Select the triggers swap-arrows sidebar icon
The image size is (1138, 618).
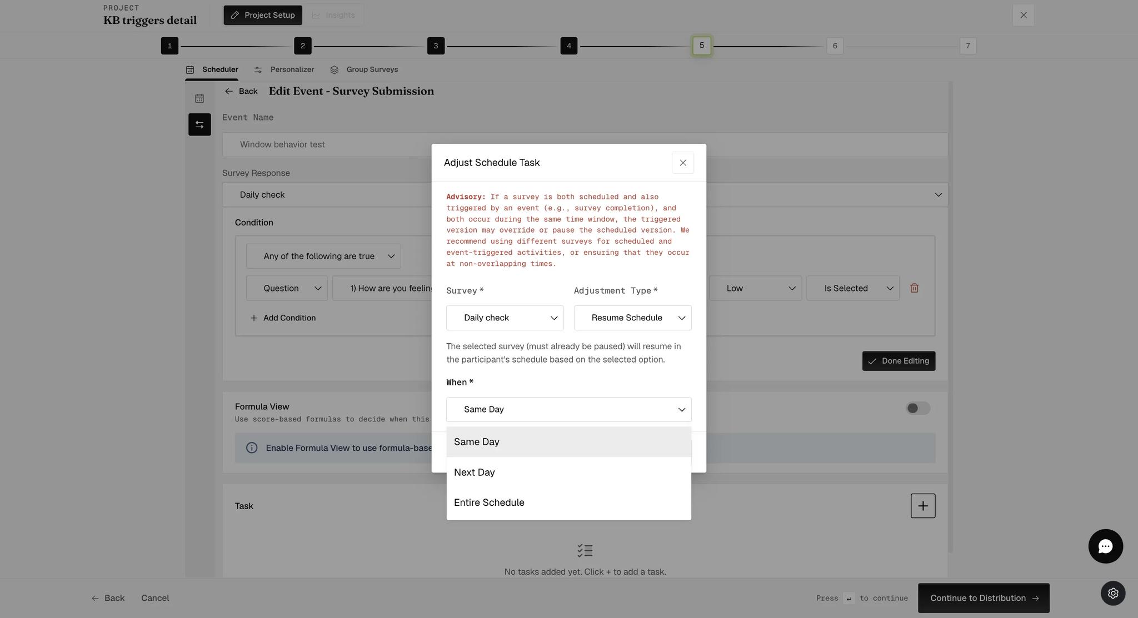[199, 124]
